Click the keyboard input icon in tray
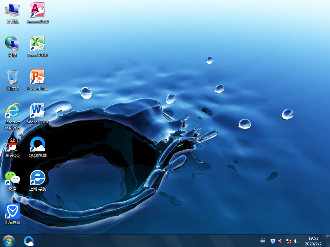 coord(263,241)
